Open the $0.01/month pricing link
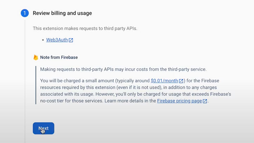The height and width of the screenshot is (143, 254). pyautogui.click(x=164, y=81)
